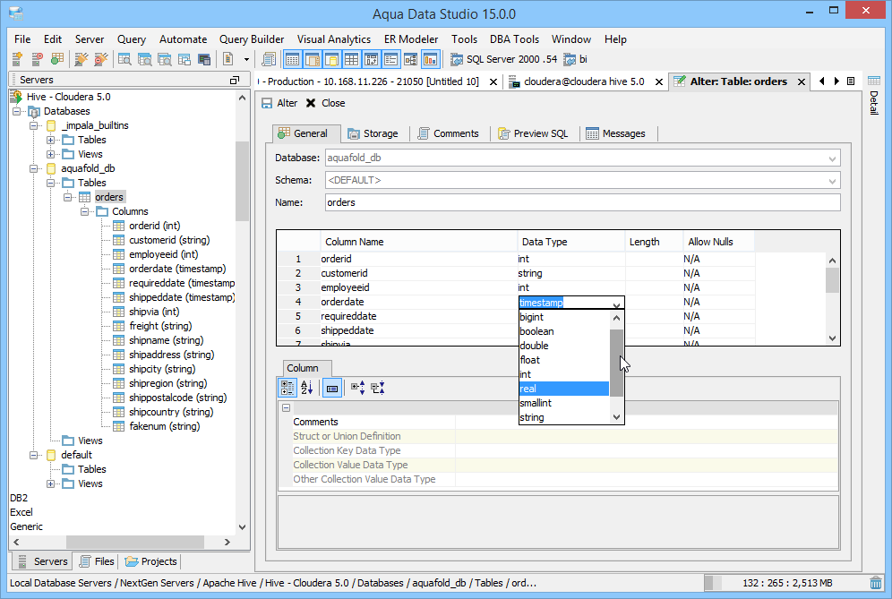Collapse the orders table node
The image size is (892, 599).
(x=68, y=197)
